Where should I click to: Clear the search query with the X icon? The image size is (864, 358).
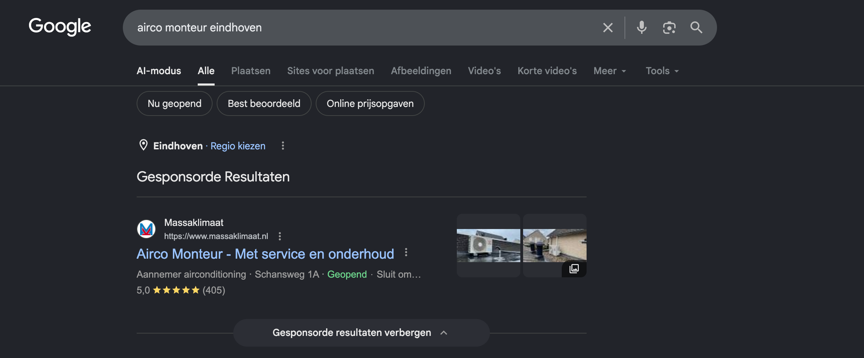click(608, 28)
